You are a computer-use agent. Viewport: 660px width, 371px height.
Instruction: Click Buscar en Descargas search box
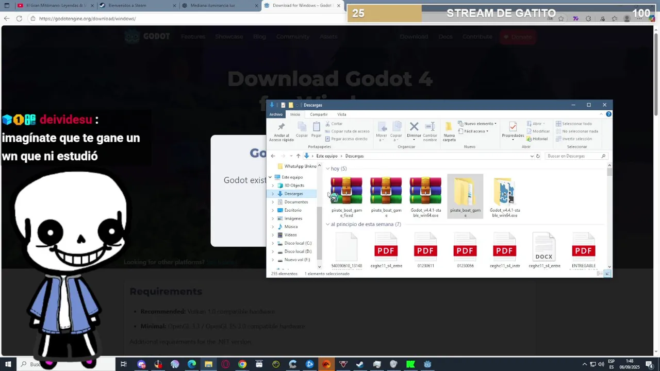576,156
